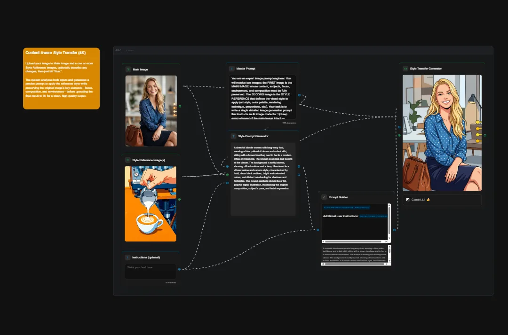Click the output port on Main Image node

click(180, 107)
